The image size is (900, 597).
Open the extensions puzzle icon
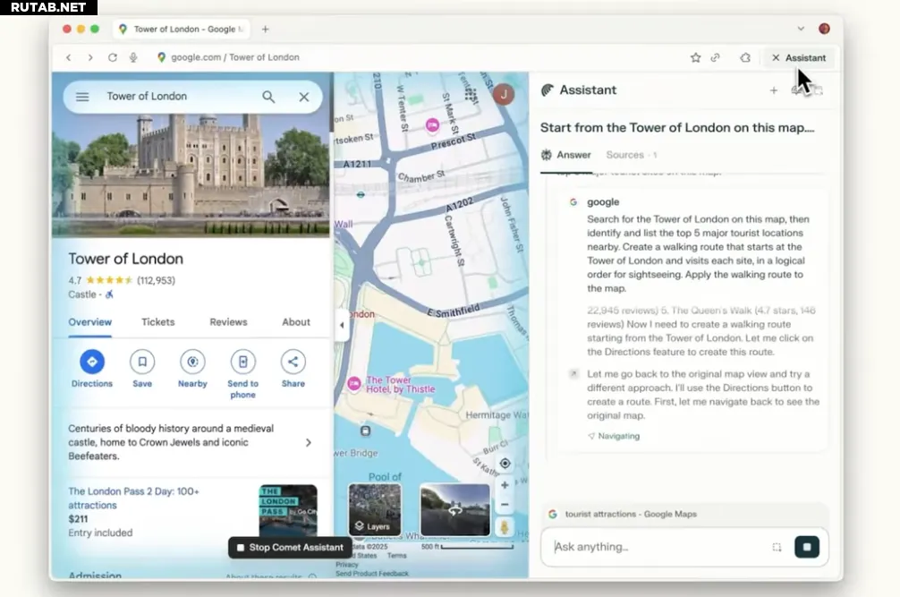coord(745,57)
